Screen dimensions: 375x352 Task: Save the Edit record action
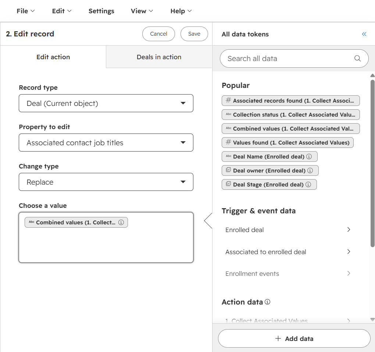click(194, 34)
